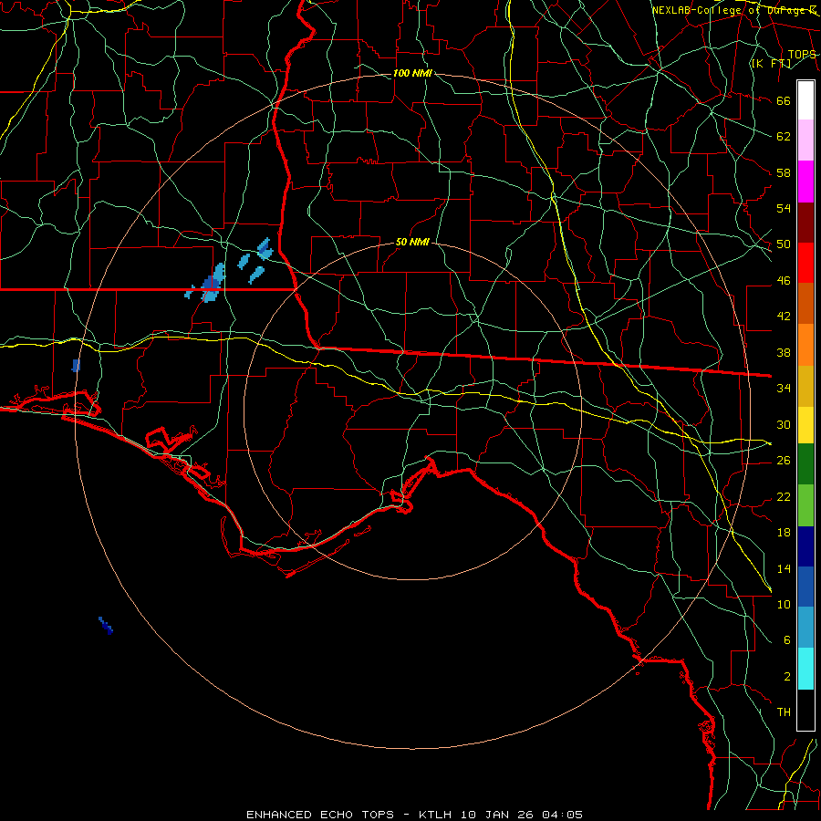Click the legend value '26'

pyautogui.click(x=784, y=461)
